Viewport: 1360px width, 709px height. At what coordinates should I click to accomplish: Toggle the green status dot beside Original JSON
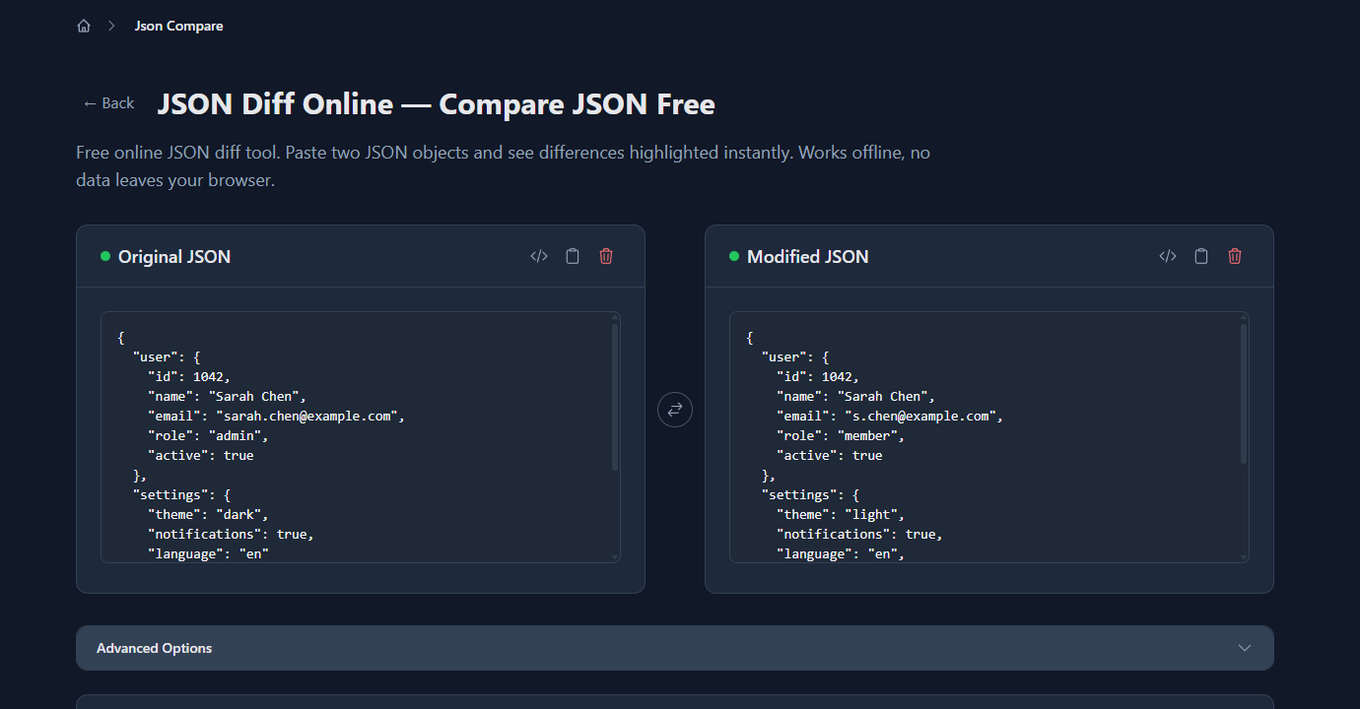[102, 256]
